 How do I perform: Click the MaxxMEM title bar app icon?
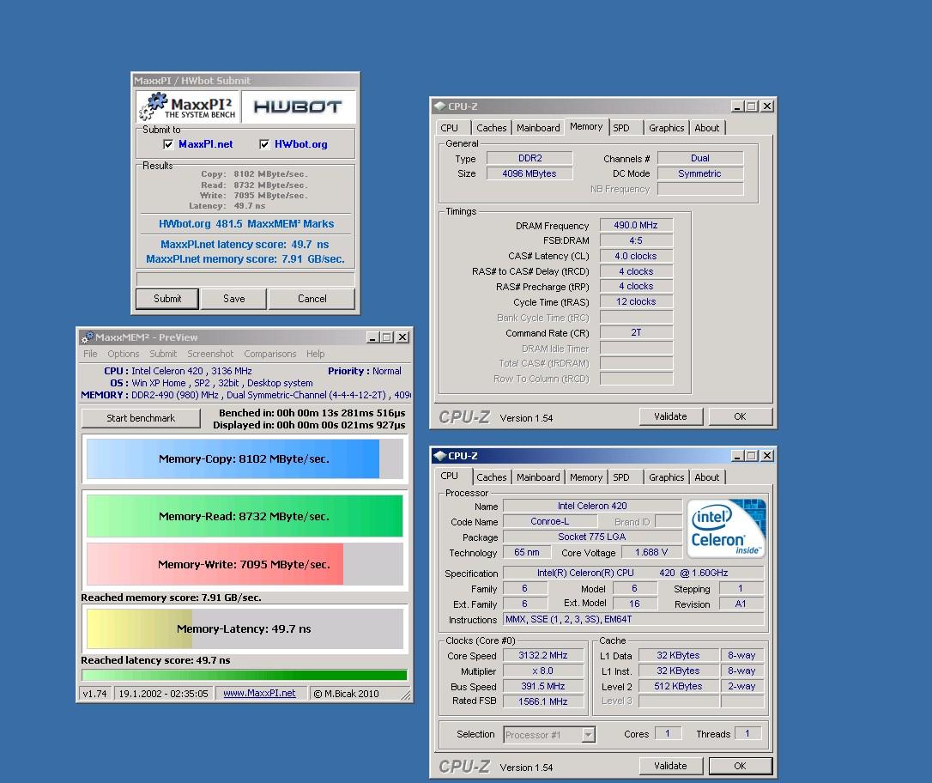[88, 337]
